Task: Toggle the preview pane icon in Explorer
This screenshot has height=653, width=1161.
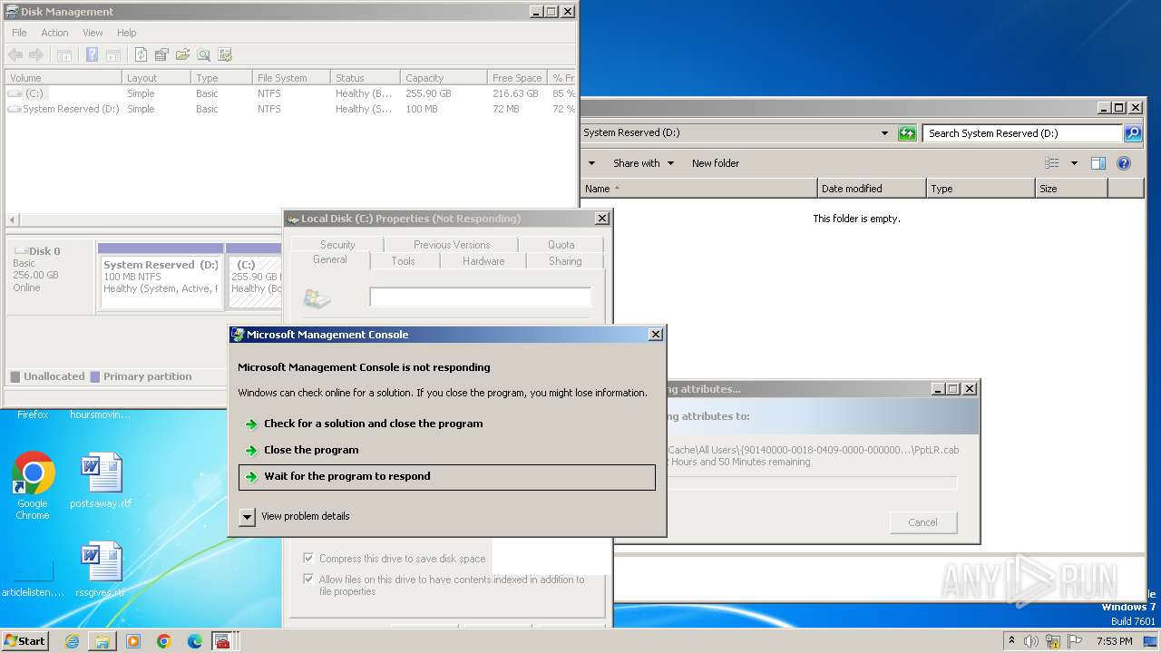Action: (x=1098, y=163)
